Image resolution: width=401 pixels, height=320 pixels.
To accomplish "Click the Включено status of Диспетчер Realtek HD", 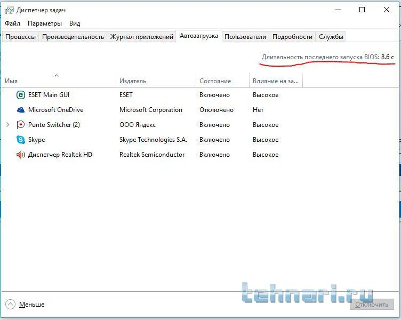I will click(214, 155).
